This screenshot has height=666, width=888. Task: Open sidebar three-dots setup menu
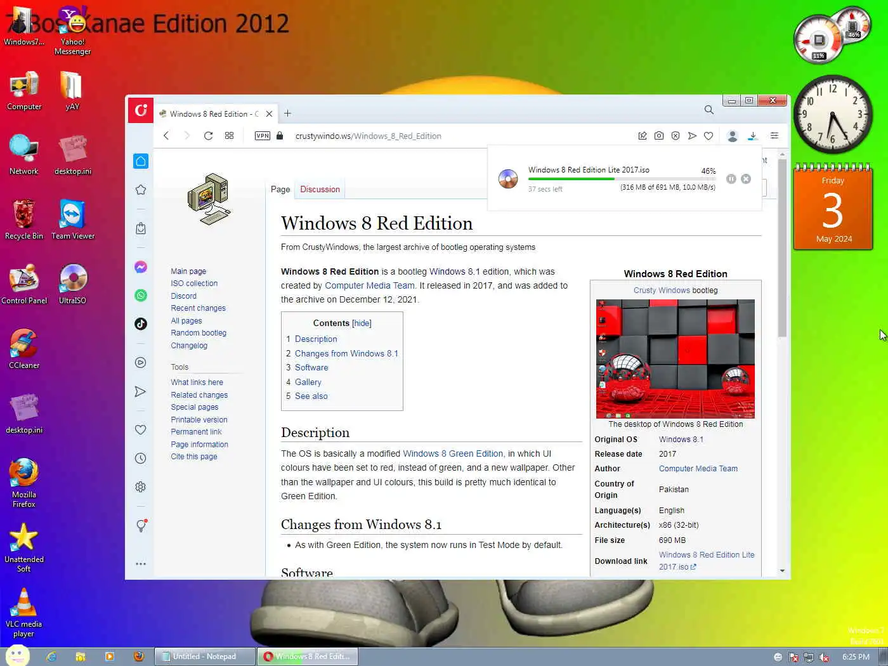click(141, 564)
